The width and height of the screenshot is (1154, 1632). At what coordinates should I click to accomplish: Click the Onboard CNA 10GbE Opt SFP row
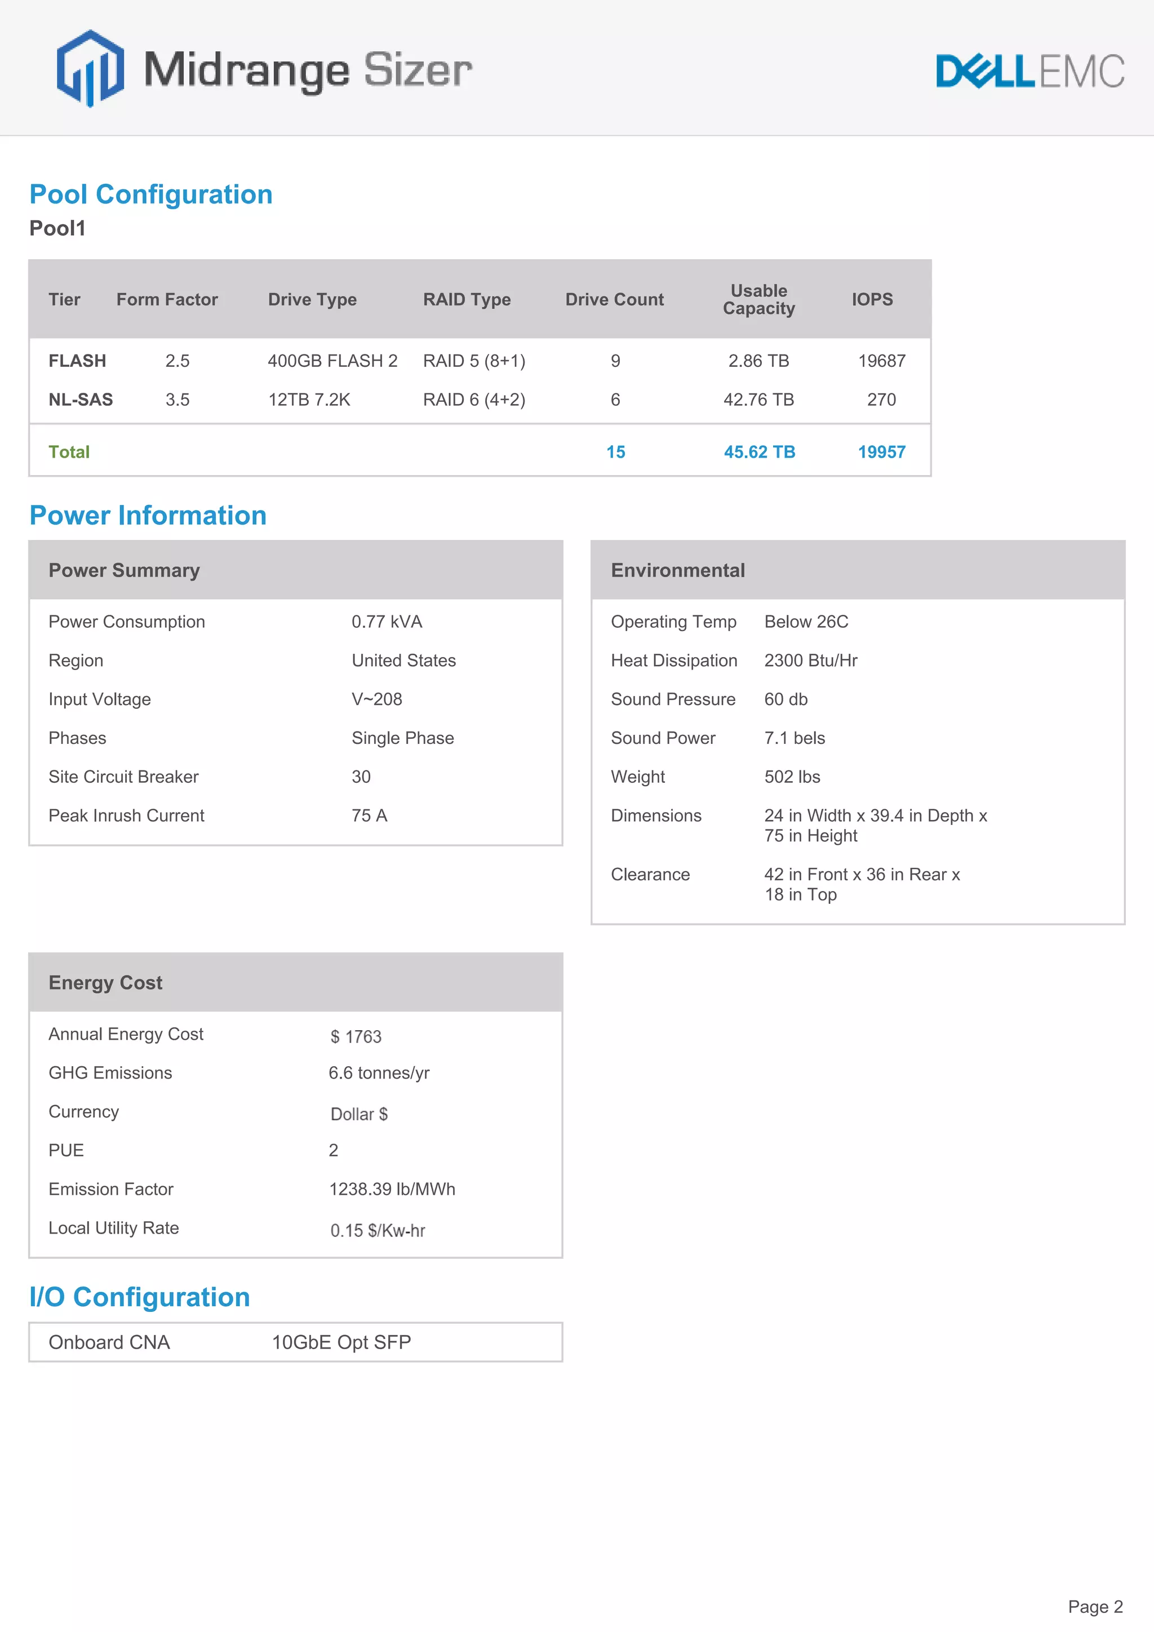tap(295, 1342)
